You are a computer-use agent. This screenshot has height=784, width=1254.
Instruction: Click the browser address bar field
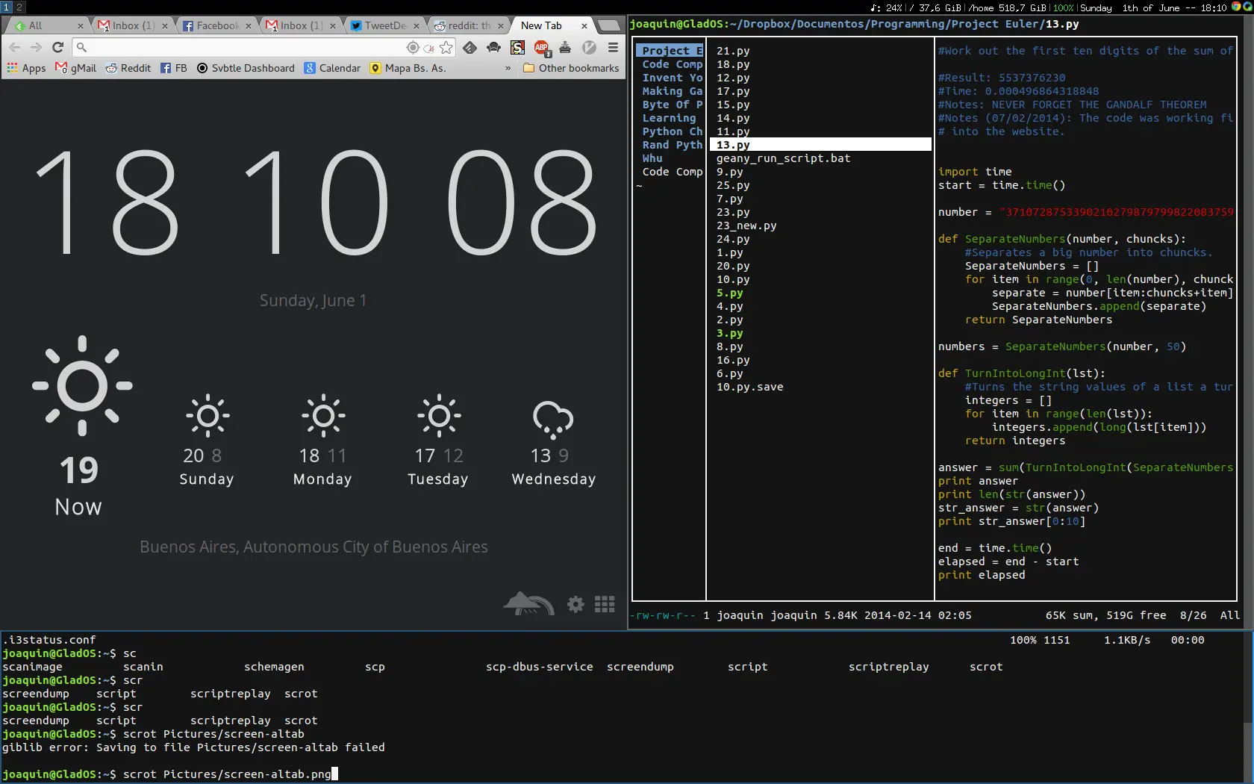[243, 47]
